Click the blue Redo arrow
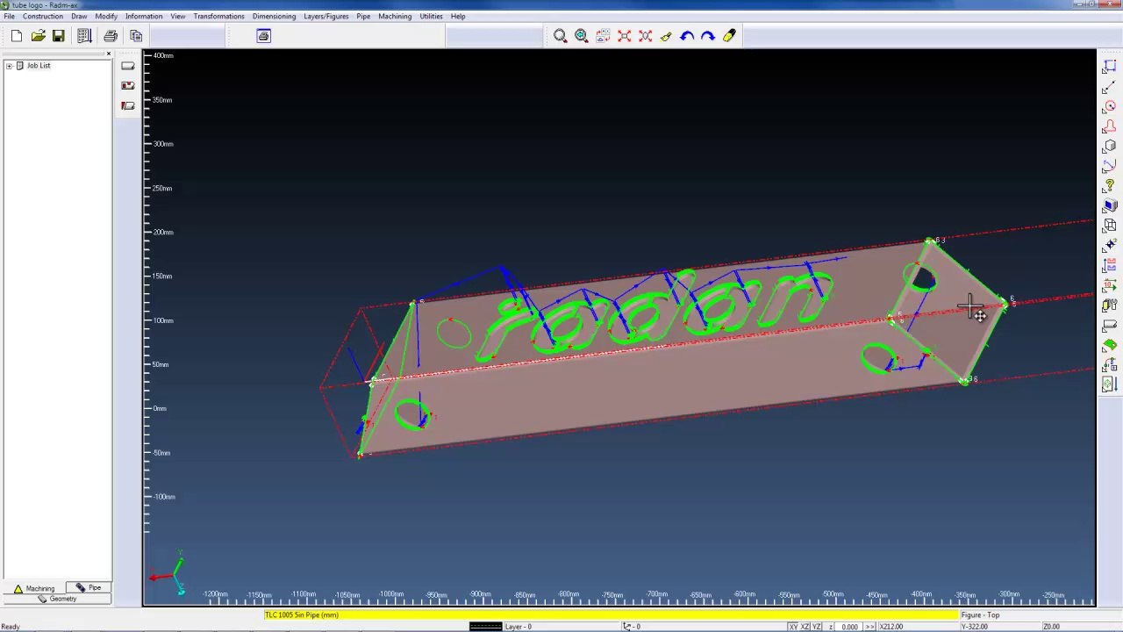The width and height of the screenshot is (1123, 632). coord(708,36)
